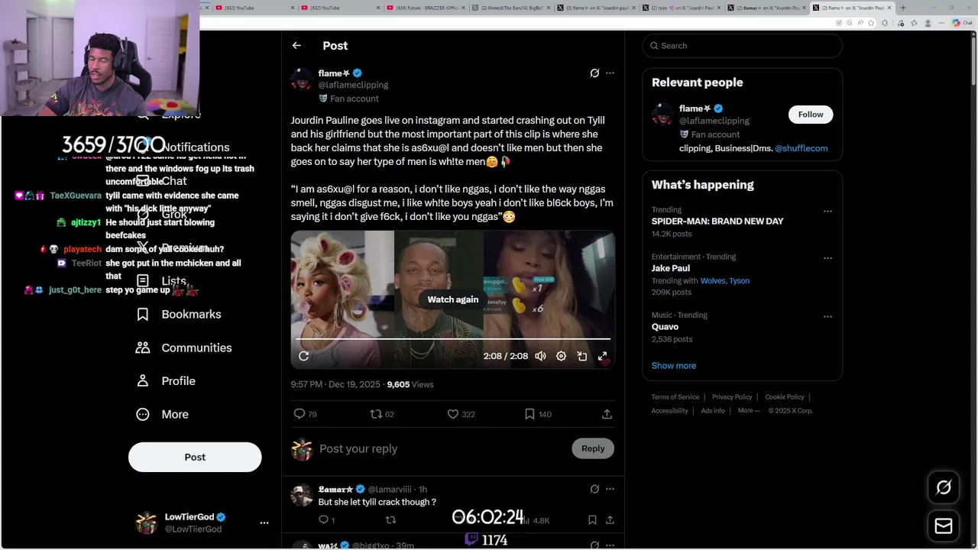Click the white Post button in sidebar

[195, 457]
